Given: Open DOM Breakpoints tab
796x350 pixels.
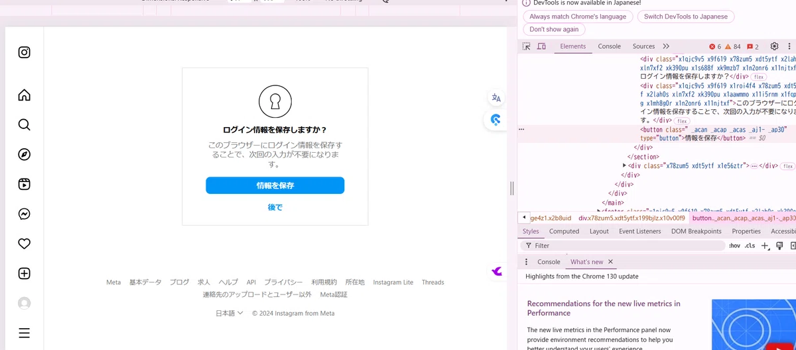Looking at the screenshot, I should point(696,232).
